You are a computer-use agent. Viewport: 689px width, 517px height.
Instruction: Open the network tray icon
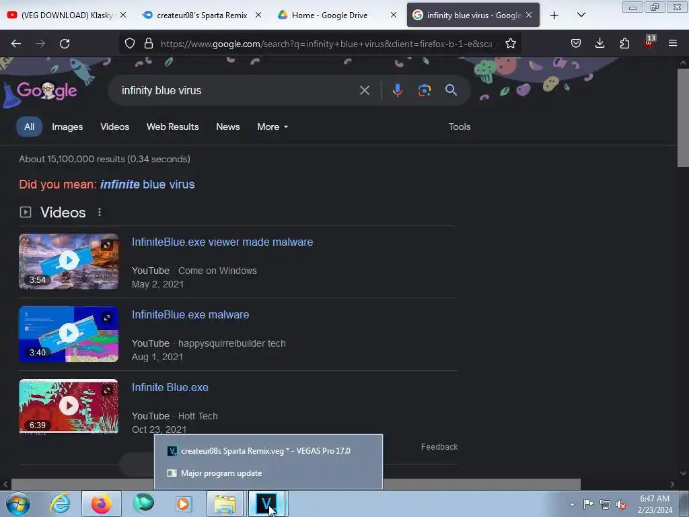[605, 504]
